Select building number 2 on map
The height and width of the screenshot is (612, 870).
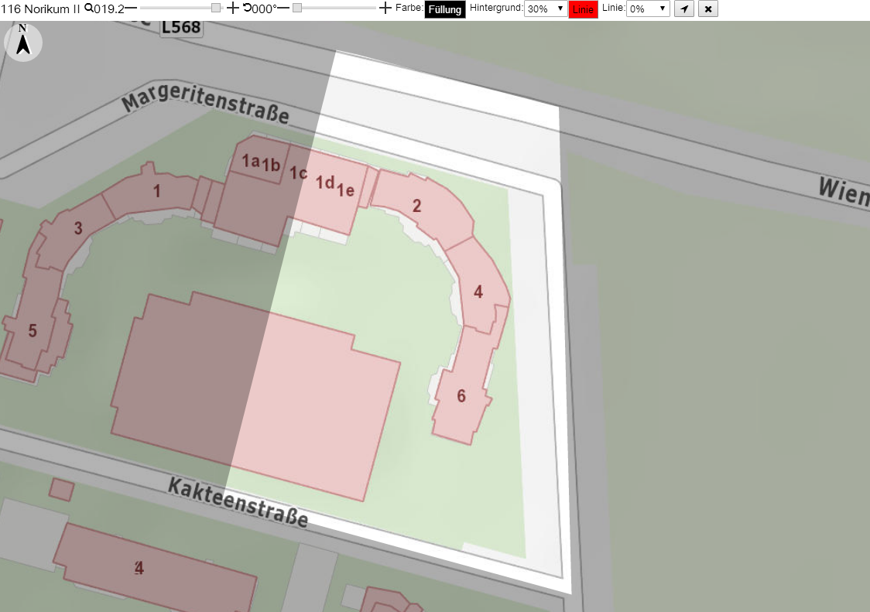click(x=417, y=206)
